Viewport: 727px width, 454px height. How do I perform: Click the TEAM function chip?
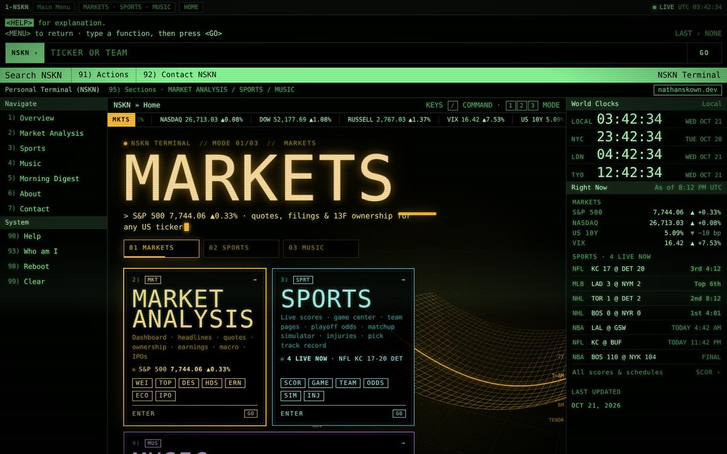pos(348,383)
